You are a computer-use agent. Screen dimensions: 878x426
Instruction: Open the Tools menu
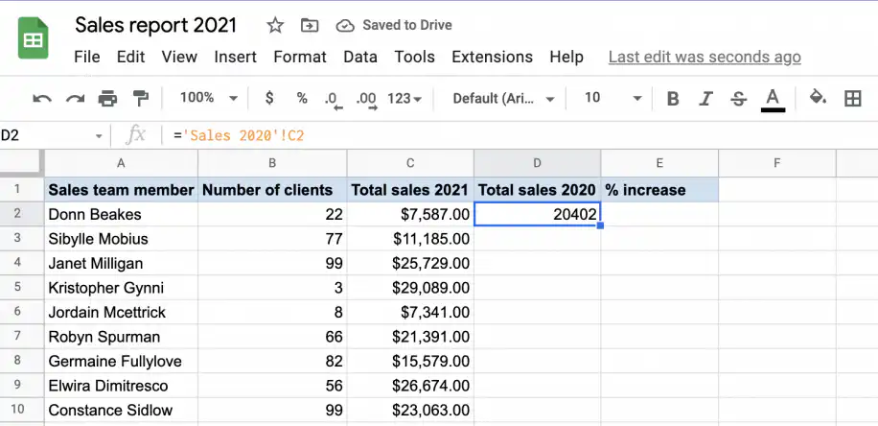click(414, 58)
